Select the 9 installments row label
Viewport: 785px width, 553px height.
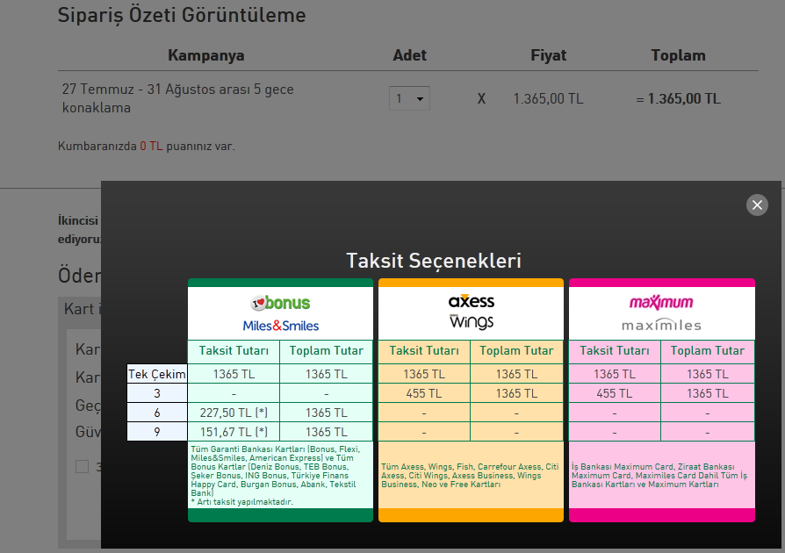click(157, 432)
